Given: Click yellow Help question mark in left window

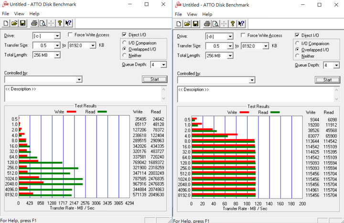Looking at the screenshot, I should click(x=60, y=23).
